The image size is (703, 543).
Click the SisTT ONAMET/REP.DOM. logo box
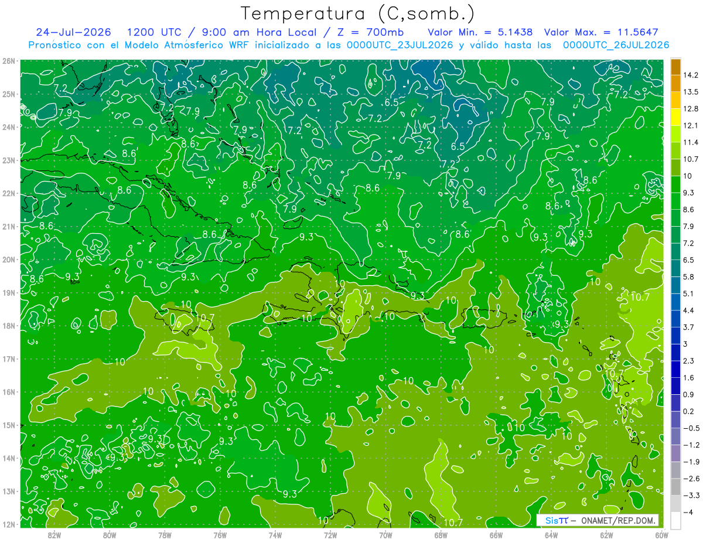tap(598, 520)
